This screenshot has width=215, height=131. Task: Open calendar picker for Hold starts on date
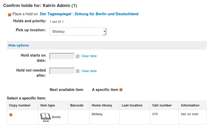tap(77, 56)
